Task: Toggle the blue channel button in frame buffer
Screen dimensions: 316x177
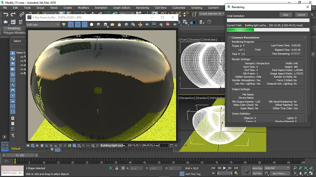Action: (85, 25)
